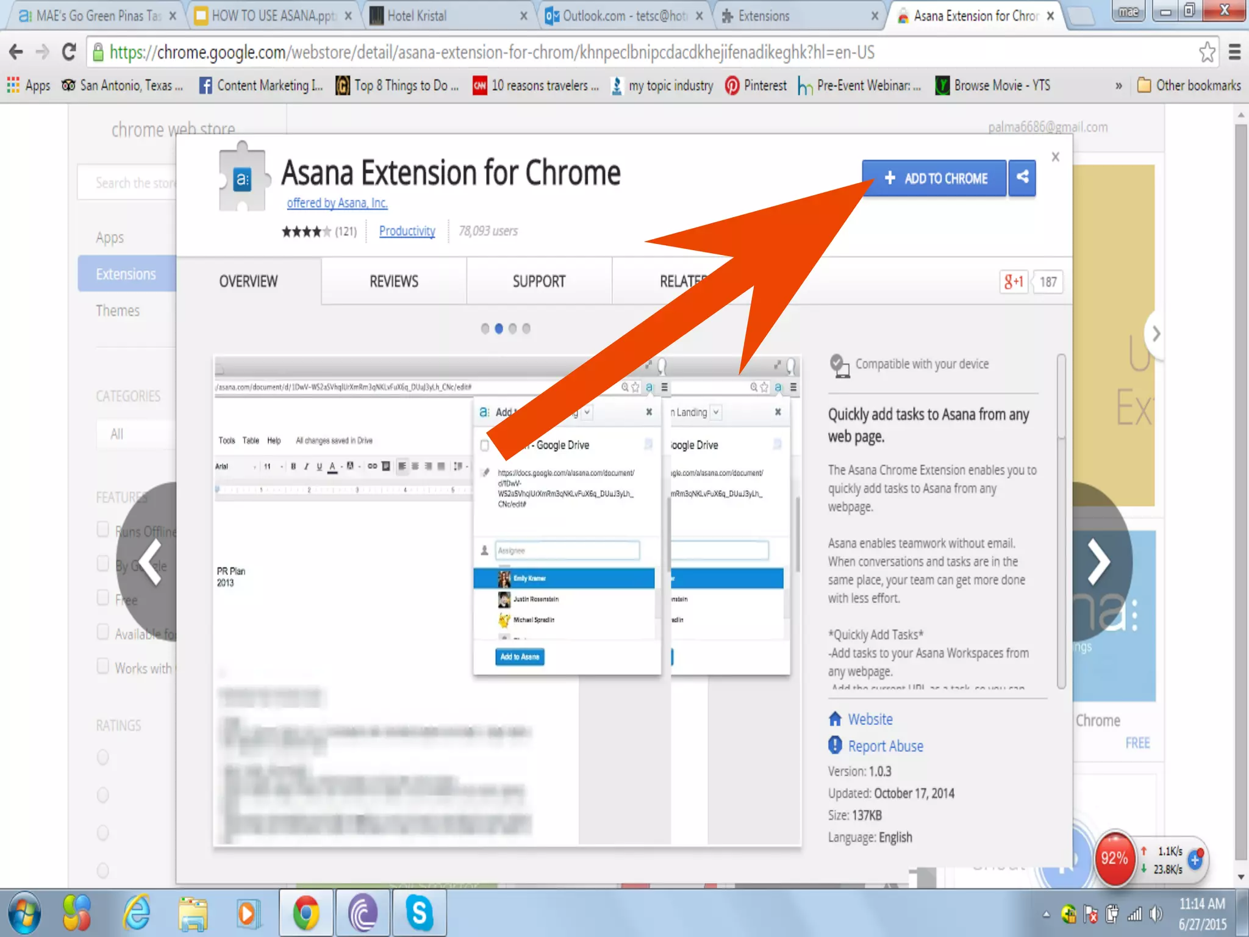Click the share icon beside Add to Chrome
1249x937 pixels.
1023,178
